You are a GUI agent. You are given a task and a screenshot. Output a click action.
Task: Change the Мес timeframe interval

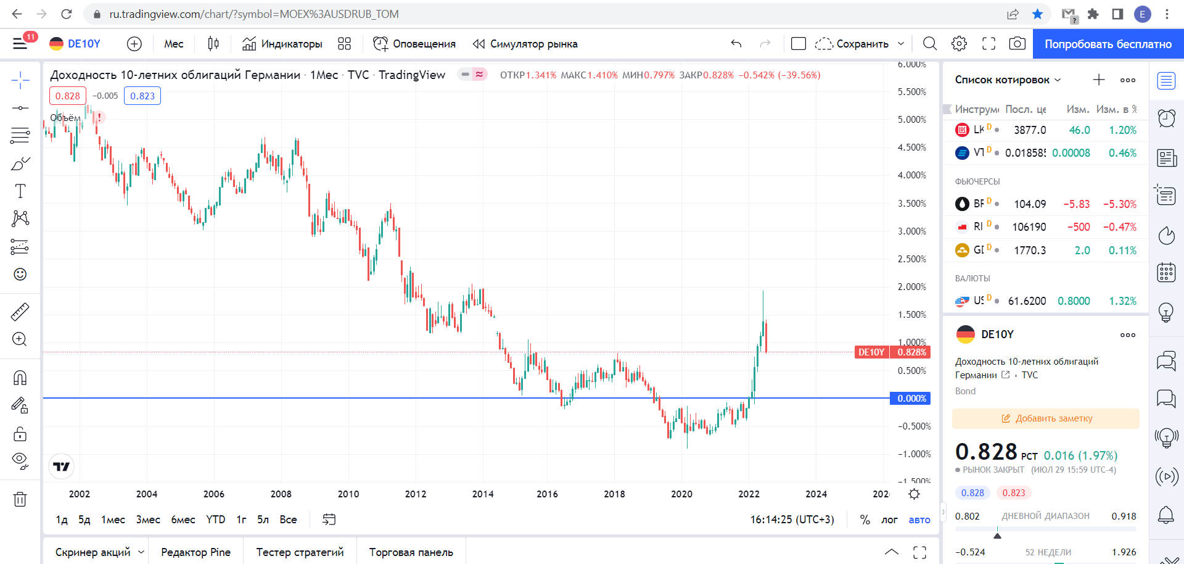(x=174, y=44)
